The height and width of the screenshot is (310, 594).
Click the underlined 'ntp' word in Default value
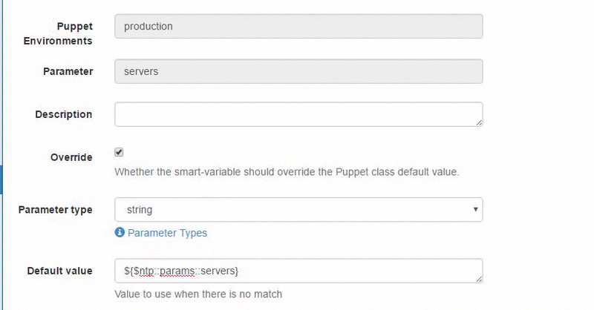coord(148,270)
